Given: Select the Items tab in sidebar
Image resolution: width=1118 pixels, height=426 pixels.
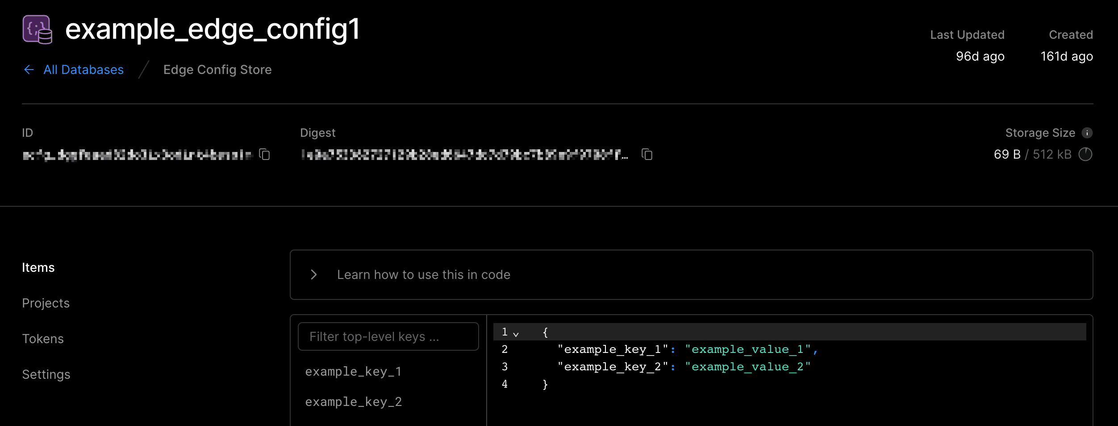Looking at the screenshot, I should [x=38, y=267].
